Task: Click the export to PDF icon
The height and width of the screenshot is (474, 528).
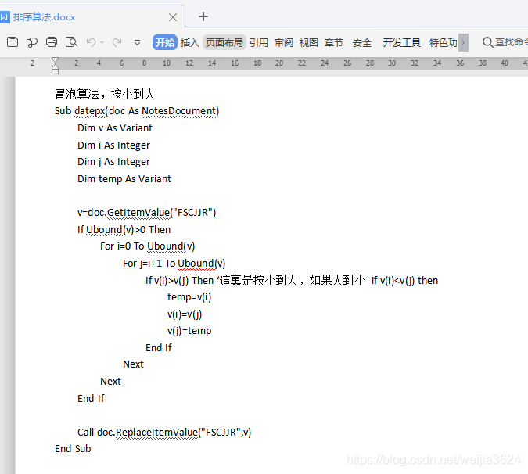Action: coord(32,42)
